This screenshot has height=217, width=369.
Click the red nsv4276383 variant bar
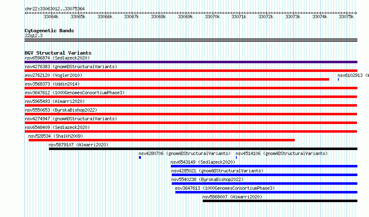[x=191, y=71]
